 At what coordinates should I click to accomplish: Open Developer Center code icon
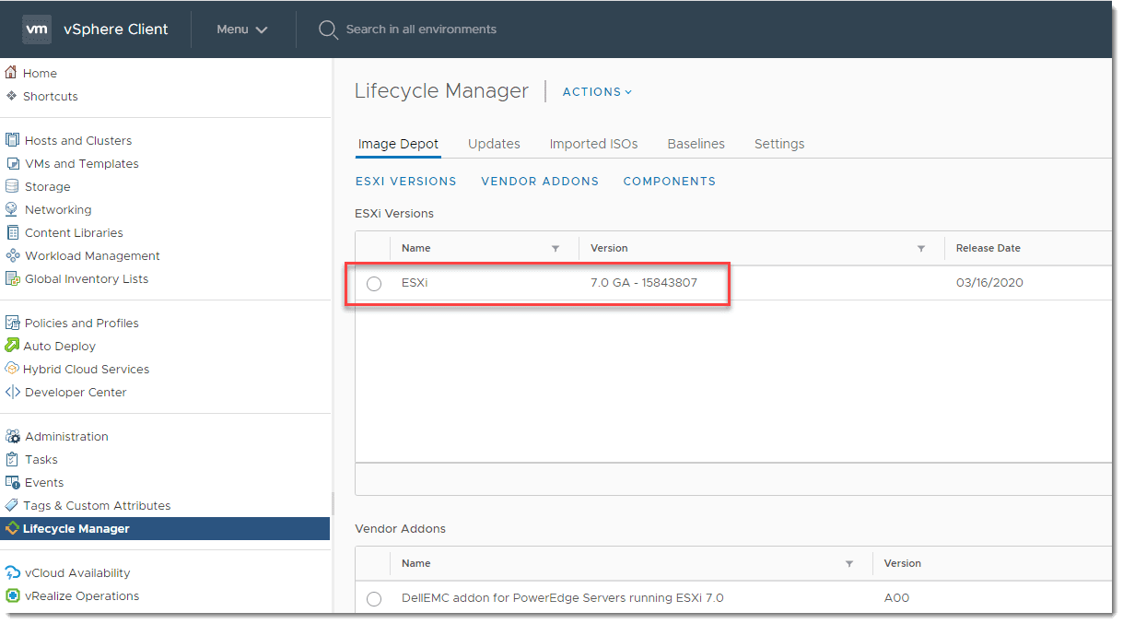pos(12,392)
